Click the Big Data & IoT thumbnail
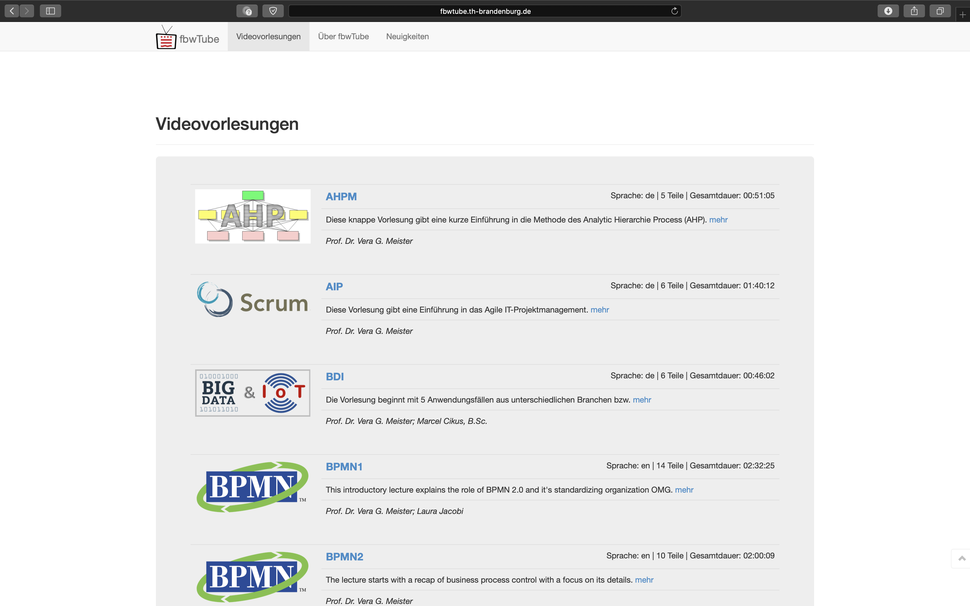Viewport: 970px width, 606px height. coord(253,393)
